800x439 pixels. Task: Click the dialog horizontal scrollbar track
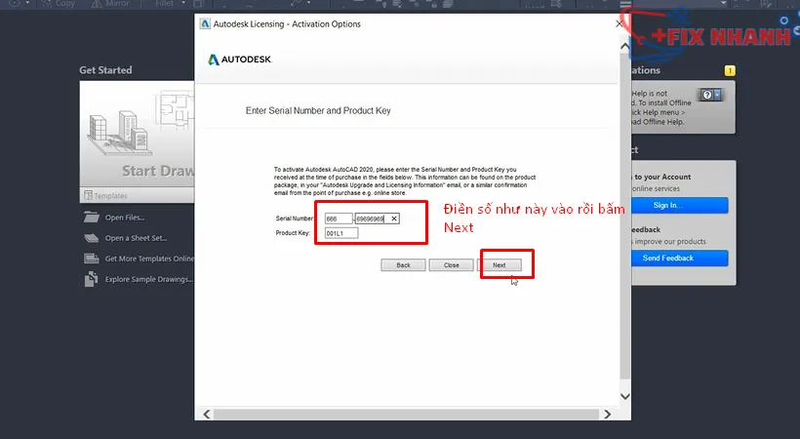tap(406, 414)
